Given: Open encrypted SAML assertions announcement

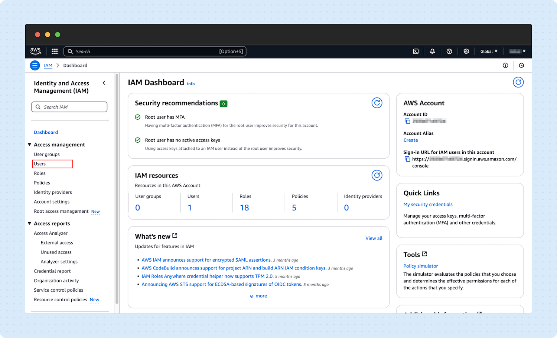Looking at the screenshot, I should 206,260.
